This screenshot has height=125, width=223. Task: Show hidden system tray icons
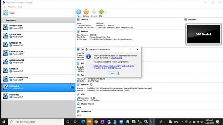[x=182, y=122]
